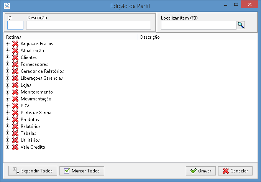
Task: Toggle the red X beside Vale Credito
Action: [15, 147]
